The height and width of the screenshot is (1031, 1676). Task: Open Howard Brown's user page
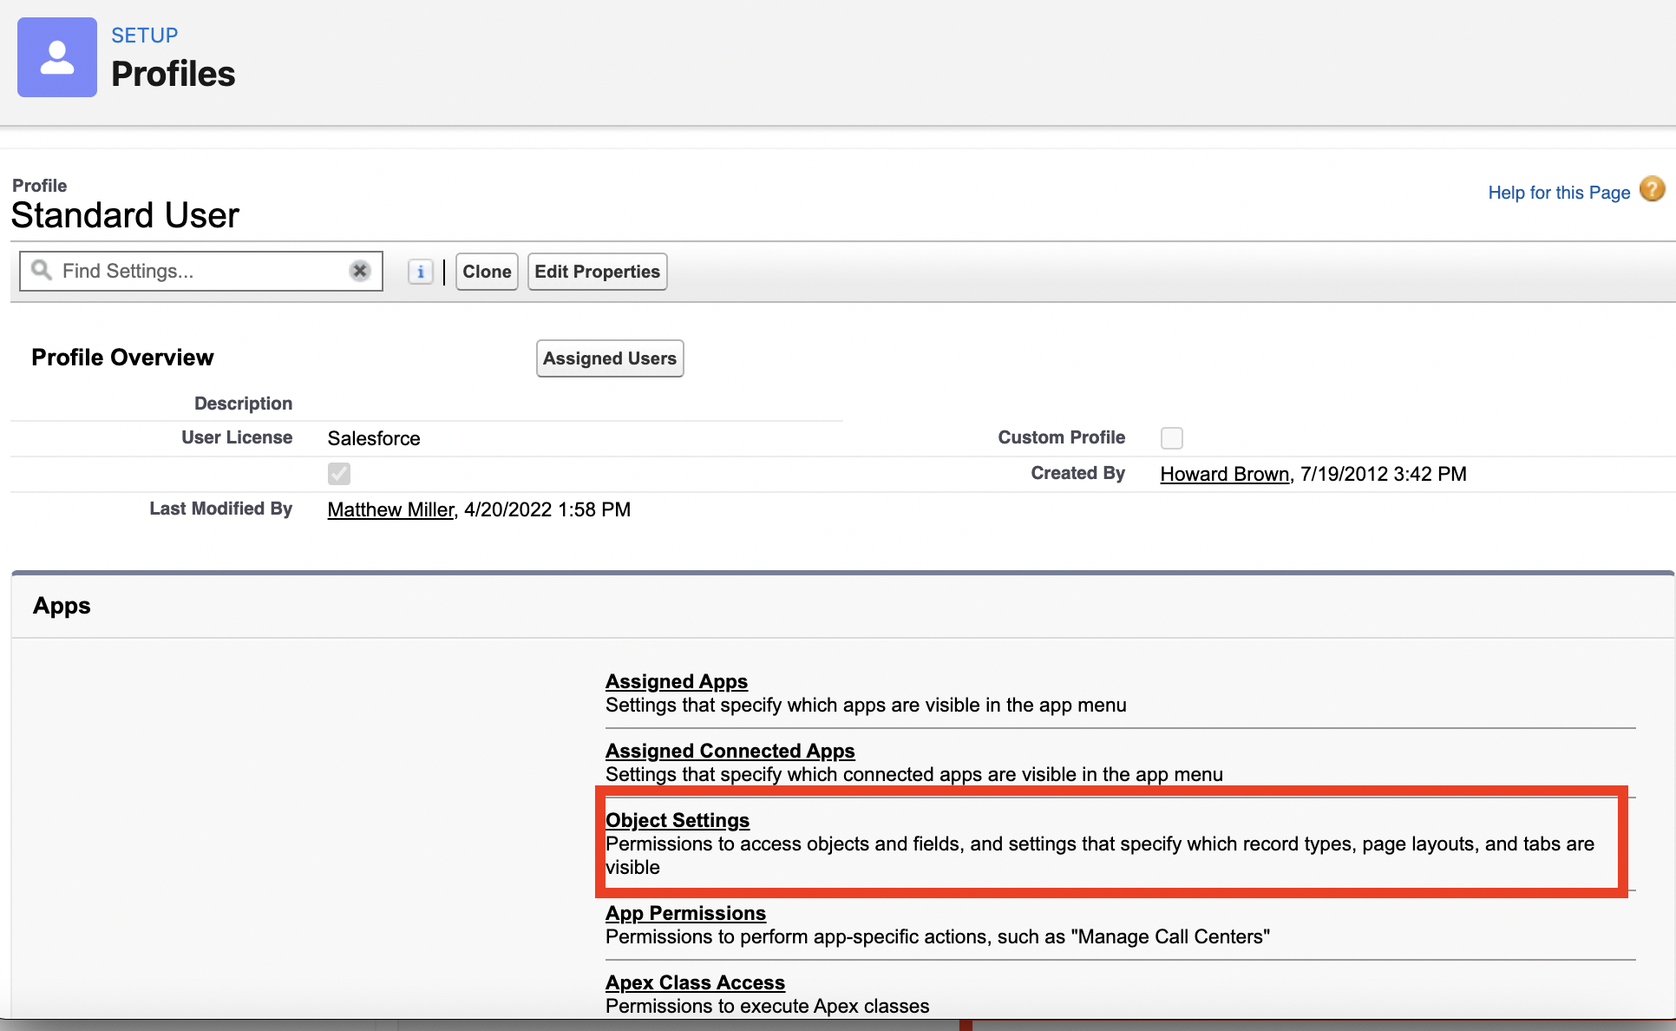pos(1225,474)
